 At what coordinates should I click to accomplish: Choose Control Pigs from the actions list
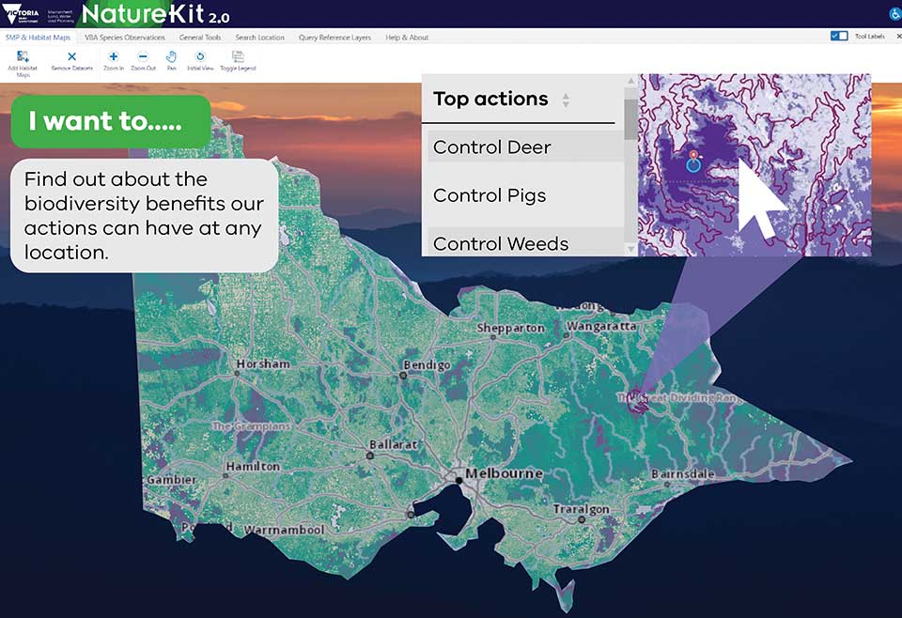tap(490, 195)
